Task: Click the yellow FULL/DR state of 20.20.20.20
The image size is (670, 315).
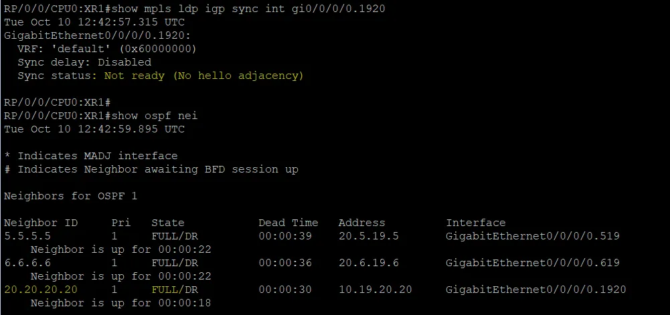Action: 175,290
